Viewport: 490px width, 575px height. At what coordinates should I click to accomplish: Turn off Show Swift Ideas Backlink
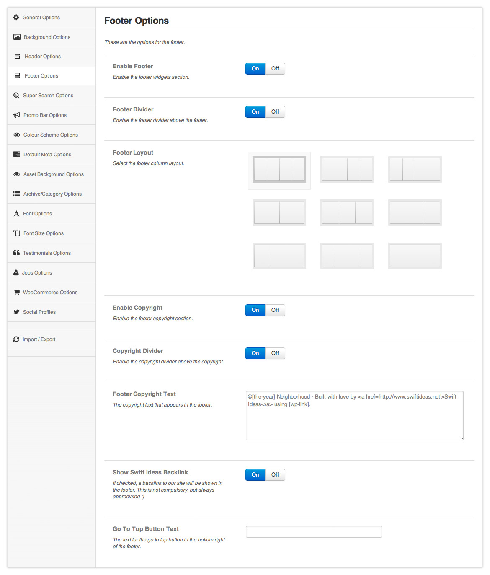(275, 475)
